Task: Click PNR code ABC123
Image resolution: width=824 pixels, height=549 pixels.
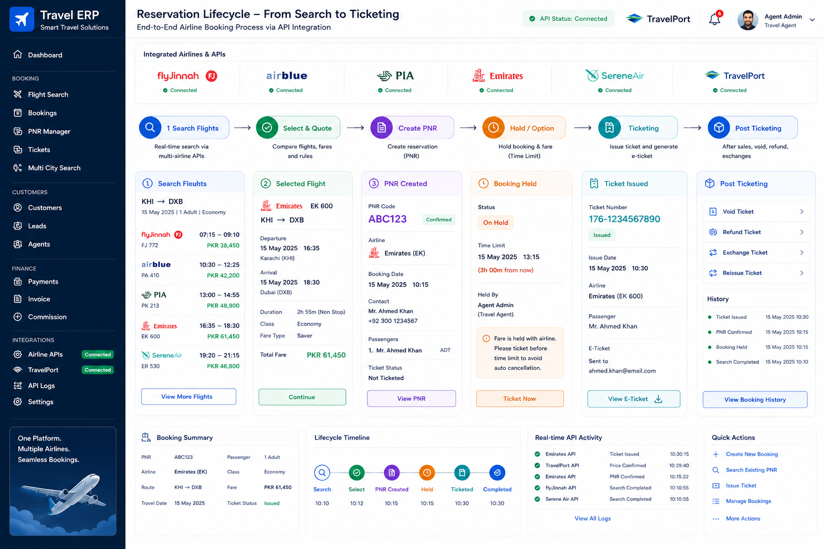Action: click(387, 219)
